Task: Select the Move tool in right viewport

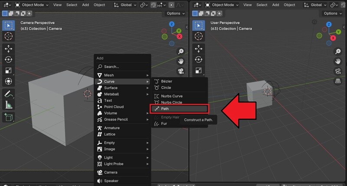Action: point(199,49)
